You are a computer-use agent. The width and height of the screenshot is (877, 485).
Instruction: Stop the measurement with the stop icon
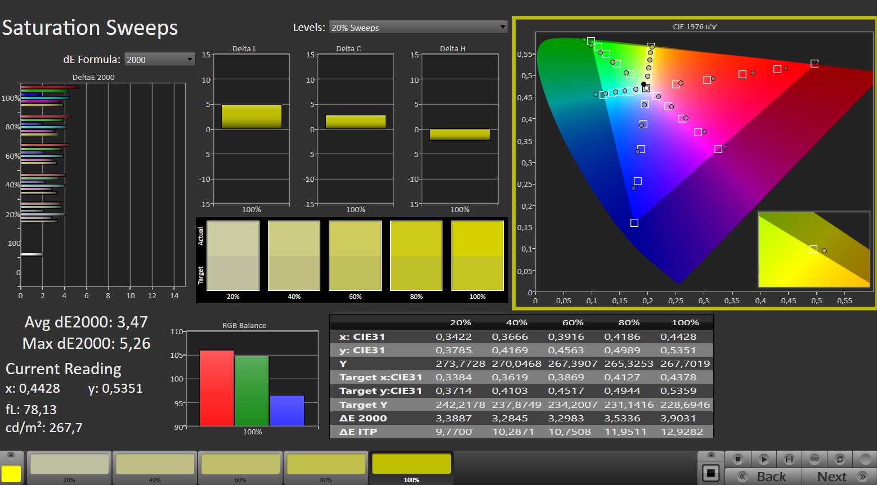click(738, 459)
